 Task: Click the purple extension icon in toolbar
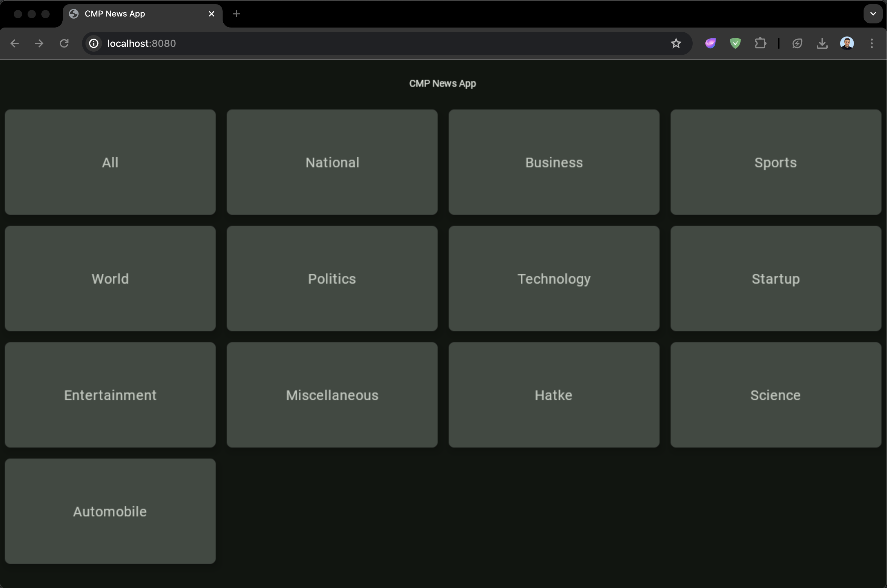(x=710, y=43)
